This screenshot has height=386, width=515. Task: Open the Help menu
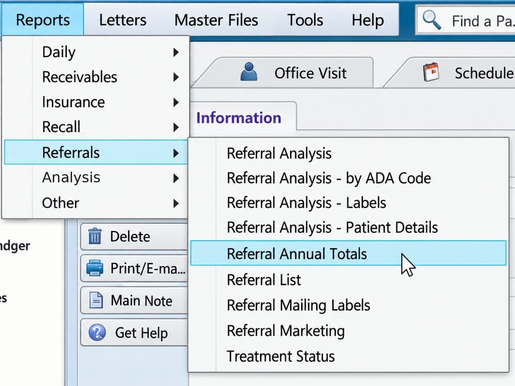368,20
